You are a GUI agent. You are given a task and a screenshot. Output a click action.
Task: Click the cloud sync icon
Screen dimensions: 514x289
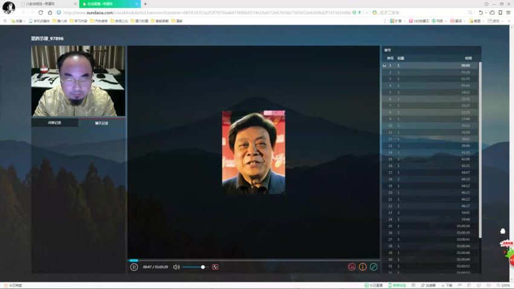(492, 13)
